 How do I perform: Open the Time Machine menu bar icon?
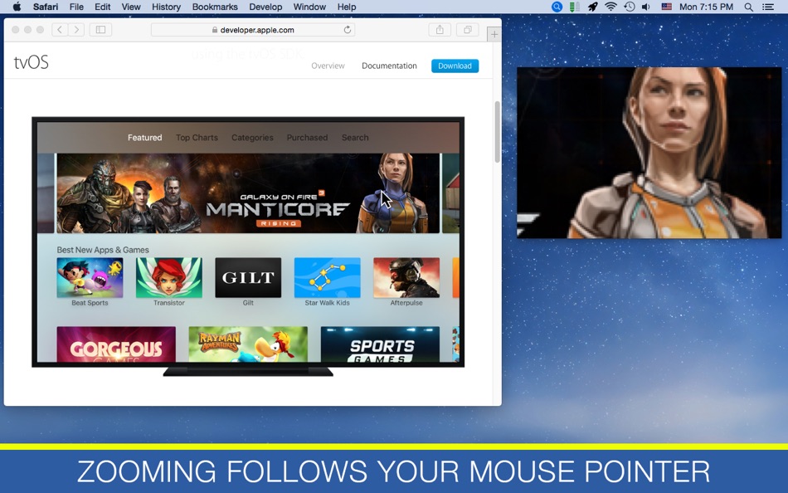click(630, 7)
